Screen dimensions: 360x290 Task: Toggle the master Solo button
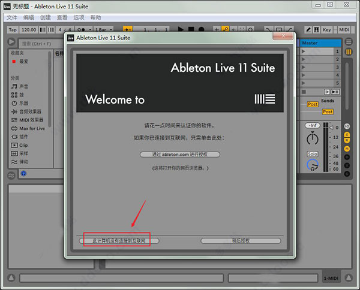312,154
